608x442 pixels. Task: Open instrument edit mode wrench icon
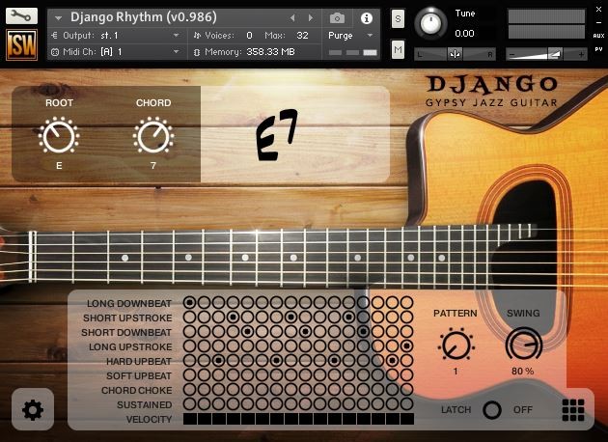pos(21,15)
